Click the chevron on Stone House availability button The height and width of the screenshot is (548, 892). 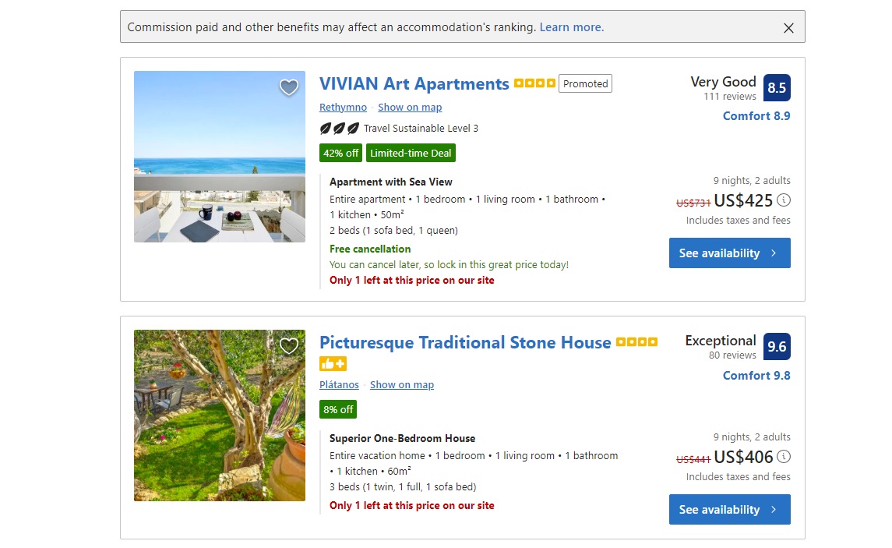tap(774, 509)
